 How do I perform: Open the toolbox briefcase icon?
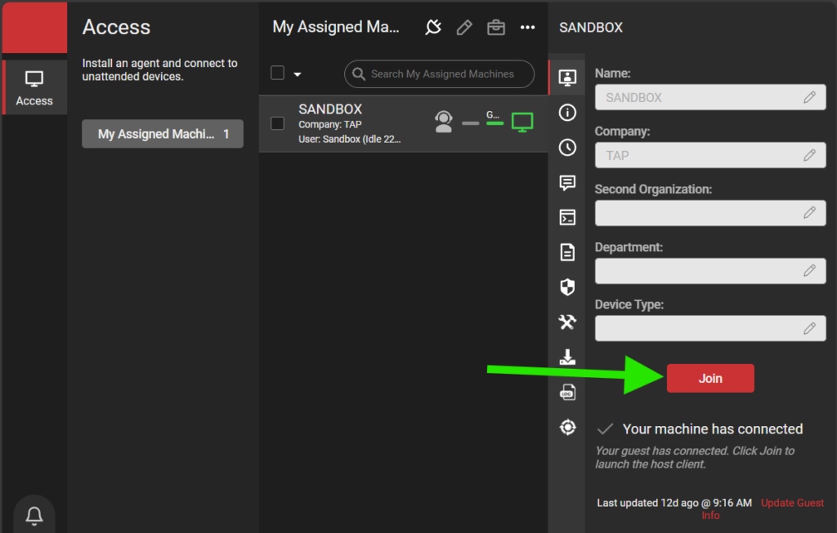coord(496,27)
